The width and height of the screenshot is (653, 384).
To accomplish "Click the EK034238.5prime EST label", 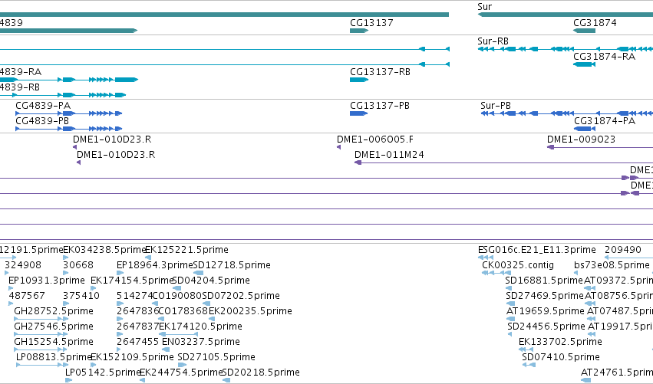I will pos(104,250).
